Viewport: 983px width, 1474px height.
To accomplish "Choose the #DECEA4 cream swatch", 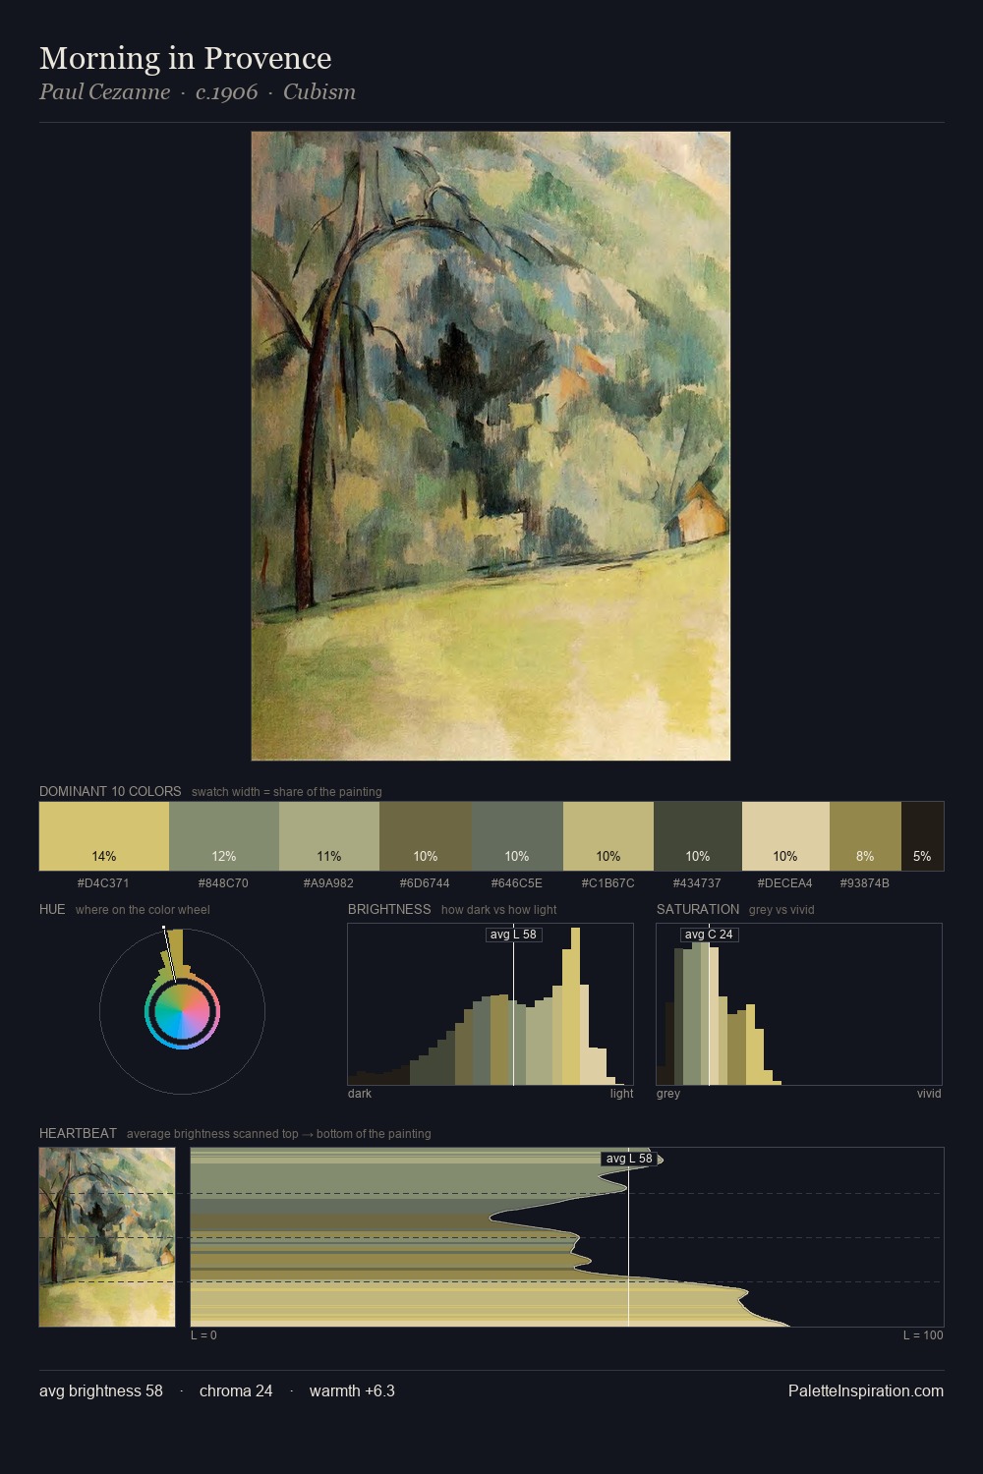I will pyautogui.click(x=785, y=836).
